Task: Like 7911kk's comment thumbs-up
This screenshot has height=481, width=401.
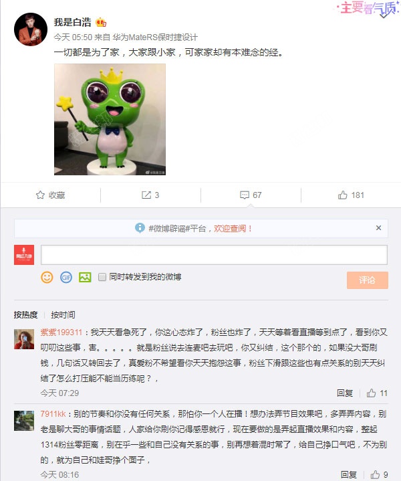Action: (375, 474)
